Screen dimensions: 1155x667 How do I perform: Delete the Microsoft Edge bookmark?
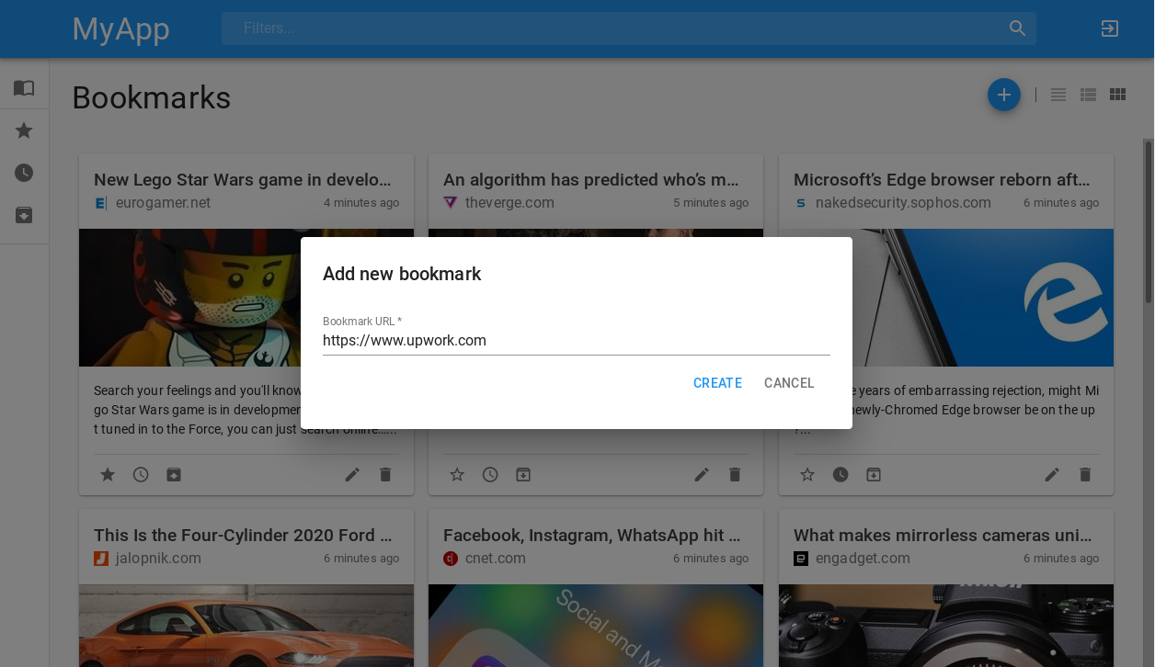tap(1085, 475)
